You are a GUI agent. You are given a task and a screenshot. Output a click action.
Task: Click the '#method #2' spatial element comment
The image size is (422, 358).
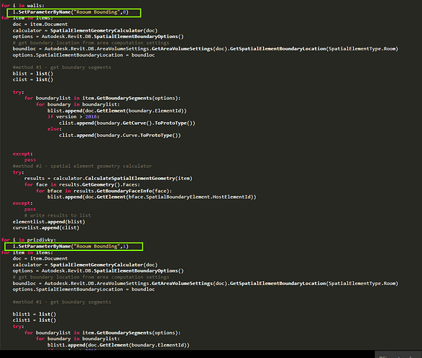[x=82, y=166]
